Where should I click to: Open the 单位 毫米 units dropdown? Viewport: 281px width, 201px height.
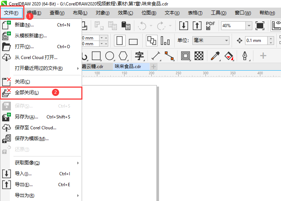(x=211, y=41)
